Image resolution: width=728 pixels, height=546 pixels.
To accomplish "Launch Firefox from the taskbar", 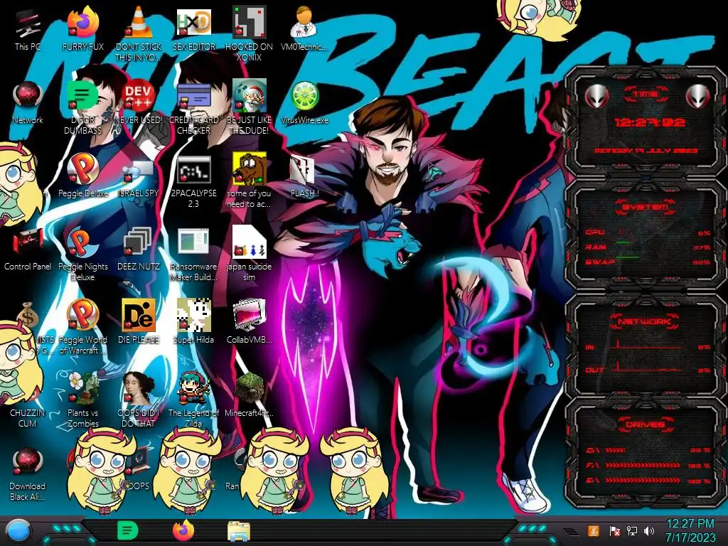I will pyautogui.click(x=183, y=530).
